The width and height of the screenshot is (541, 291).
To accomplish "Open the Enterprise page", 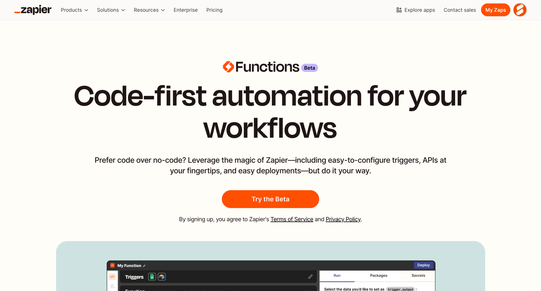I will [x=185, y=10].
